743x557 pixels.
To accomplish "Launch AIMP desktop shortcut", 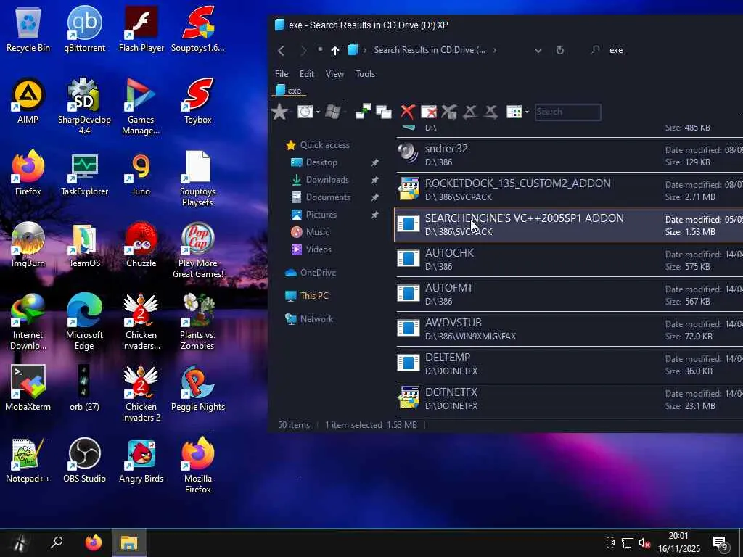I will [28, 101].
